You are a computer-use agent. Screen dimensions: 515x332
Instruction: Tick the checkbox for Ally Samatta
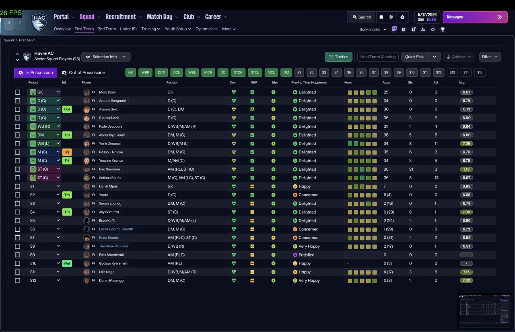click(17, 212)
